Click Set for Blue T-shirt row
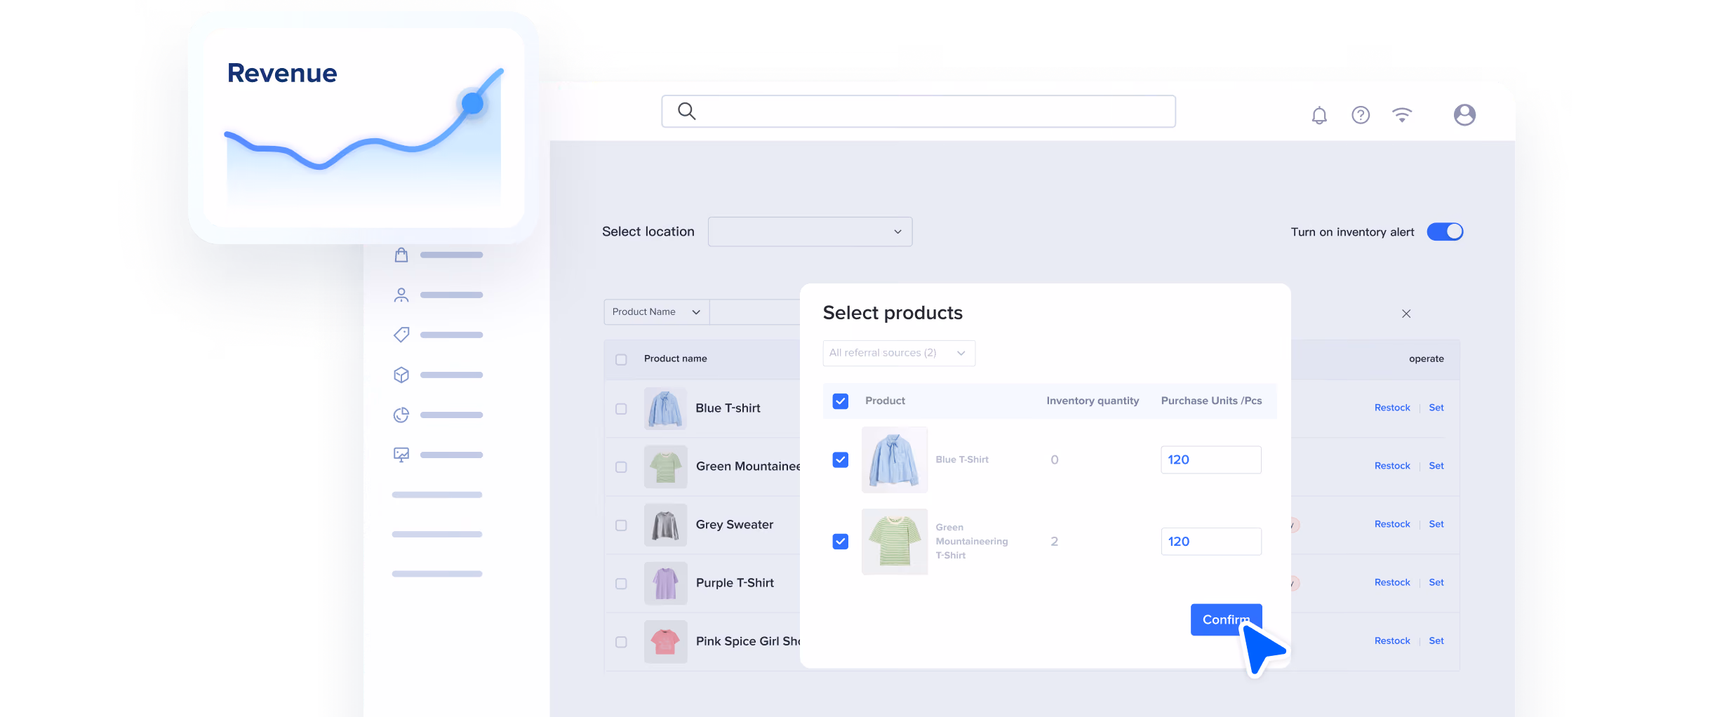Viewport: 1736px width, 717px height. click(x=1436, y=408)
